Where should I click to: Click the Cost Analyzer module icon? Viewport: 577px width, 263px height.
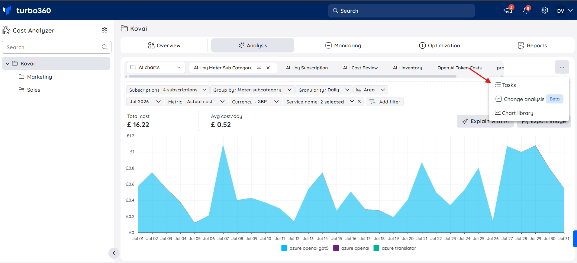point(6,30)
